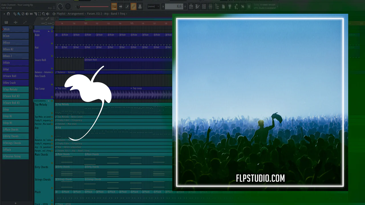Show automation clips tab in picker panel
The width and height of the screenshot is (365, 205).
point(25,22)
